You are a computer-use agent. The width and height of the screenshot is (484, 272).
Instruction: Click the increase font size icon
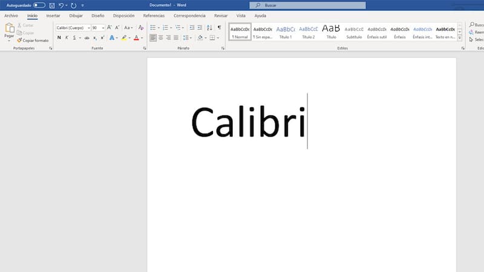[x=110, y=28]
